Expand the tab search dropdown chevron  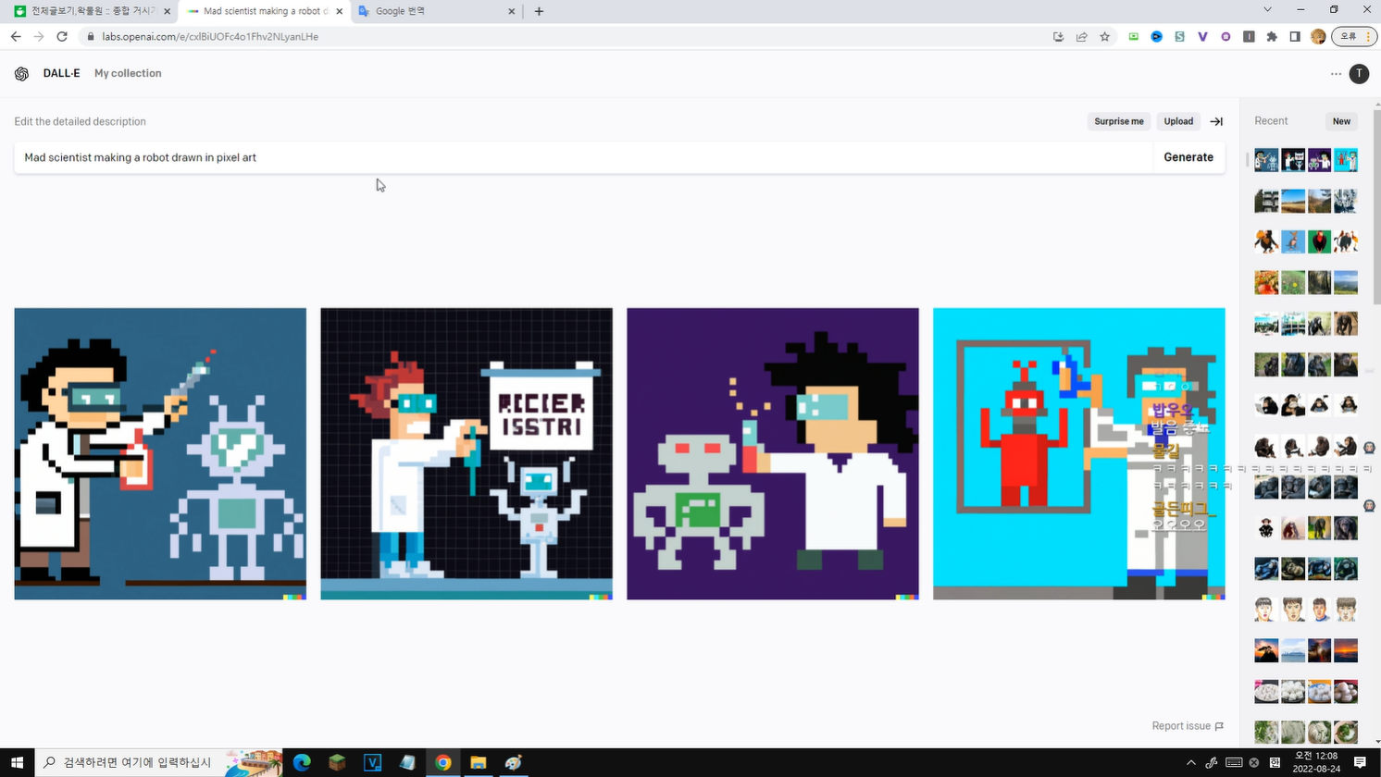[x=1267, y=10]
